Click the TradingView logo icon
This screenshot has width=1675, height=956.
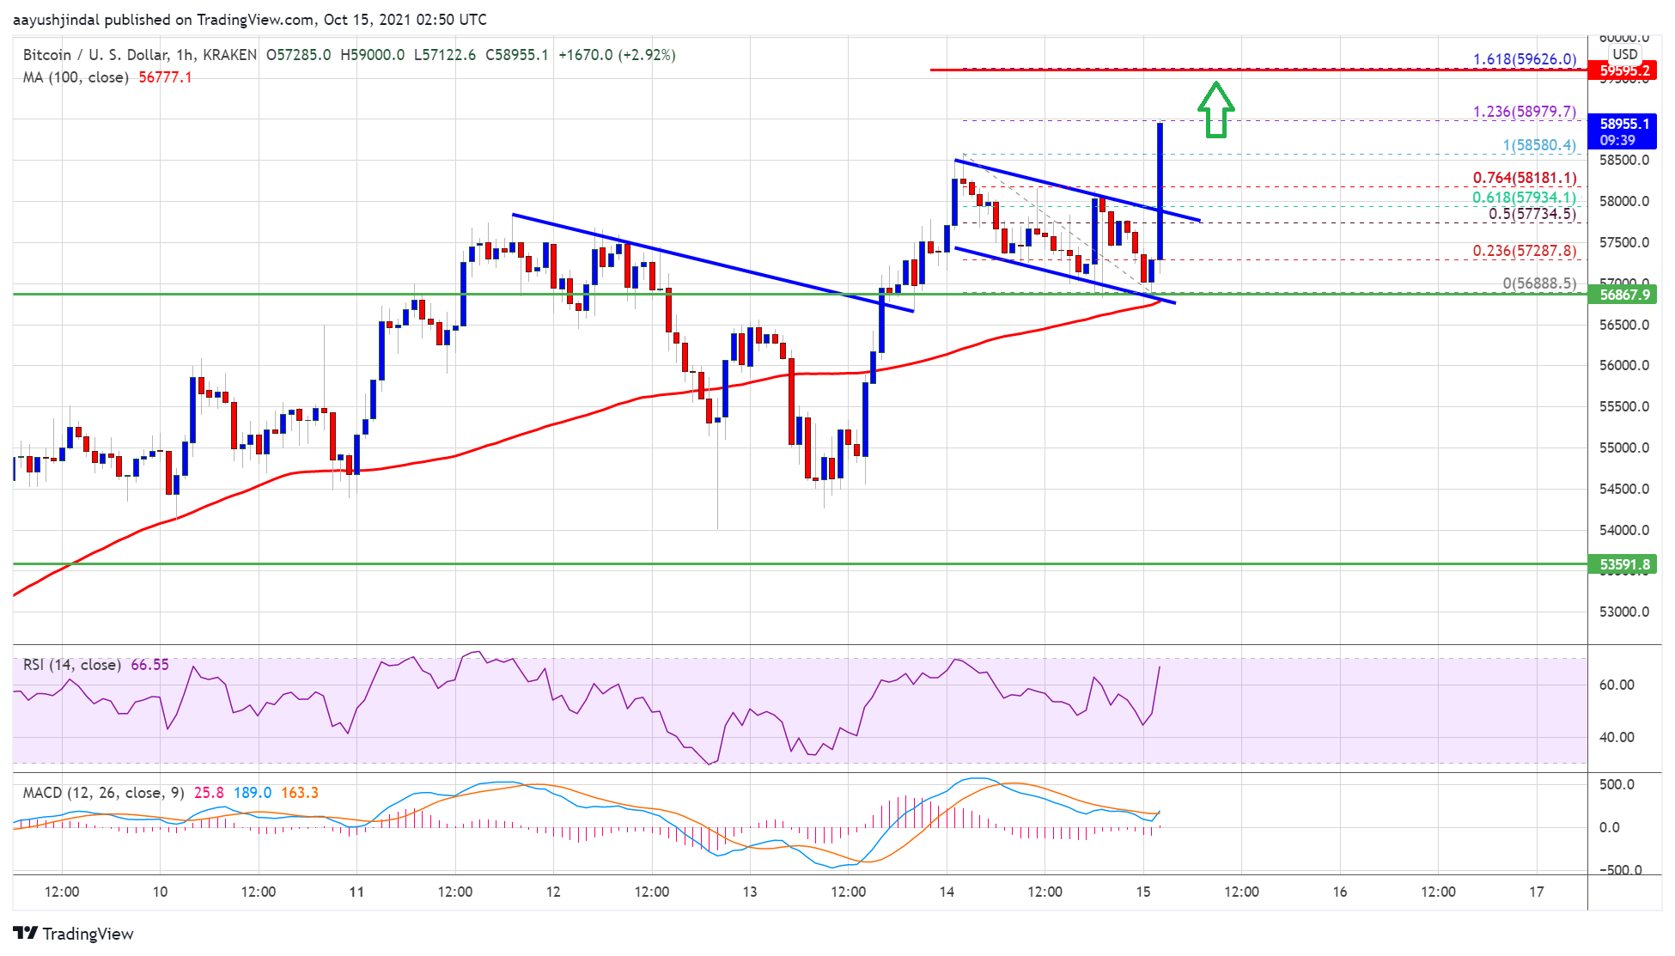coord(25,933)
